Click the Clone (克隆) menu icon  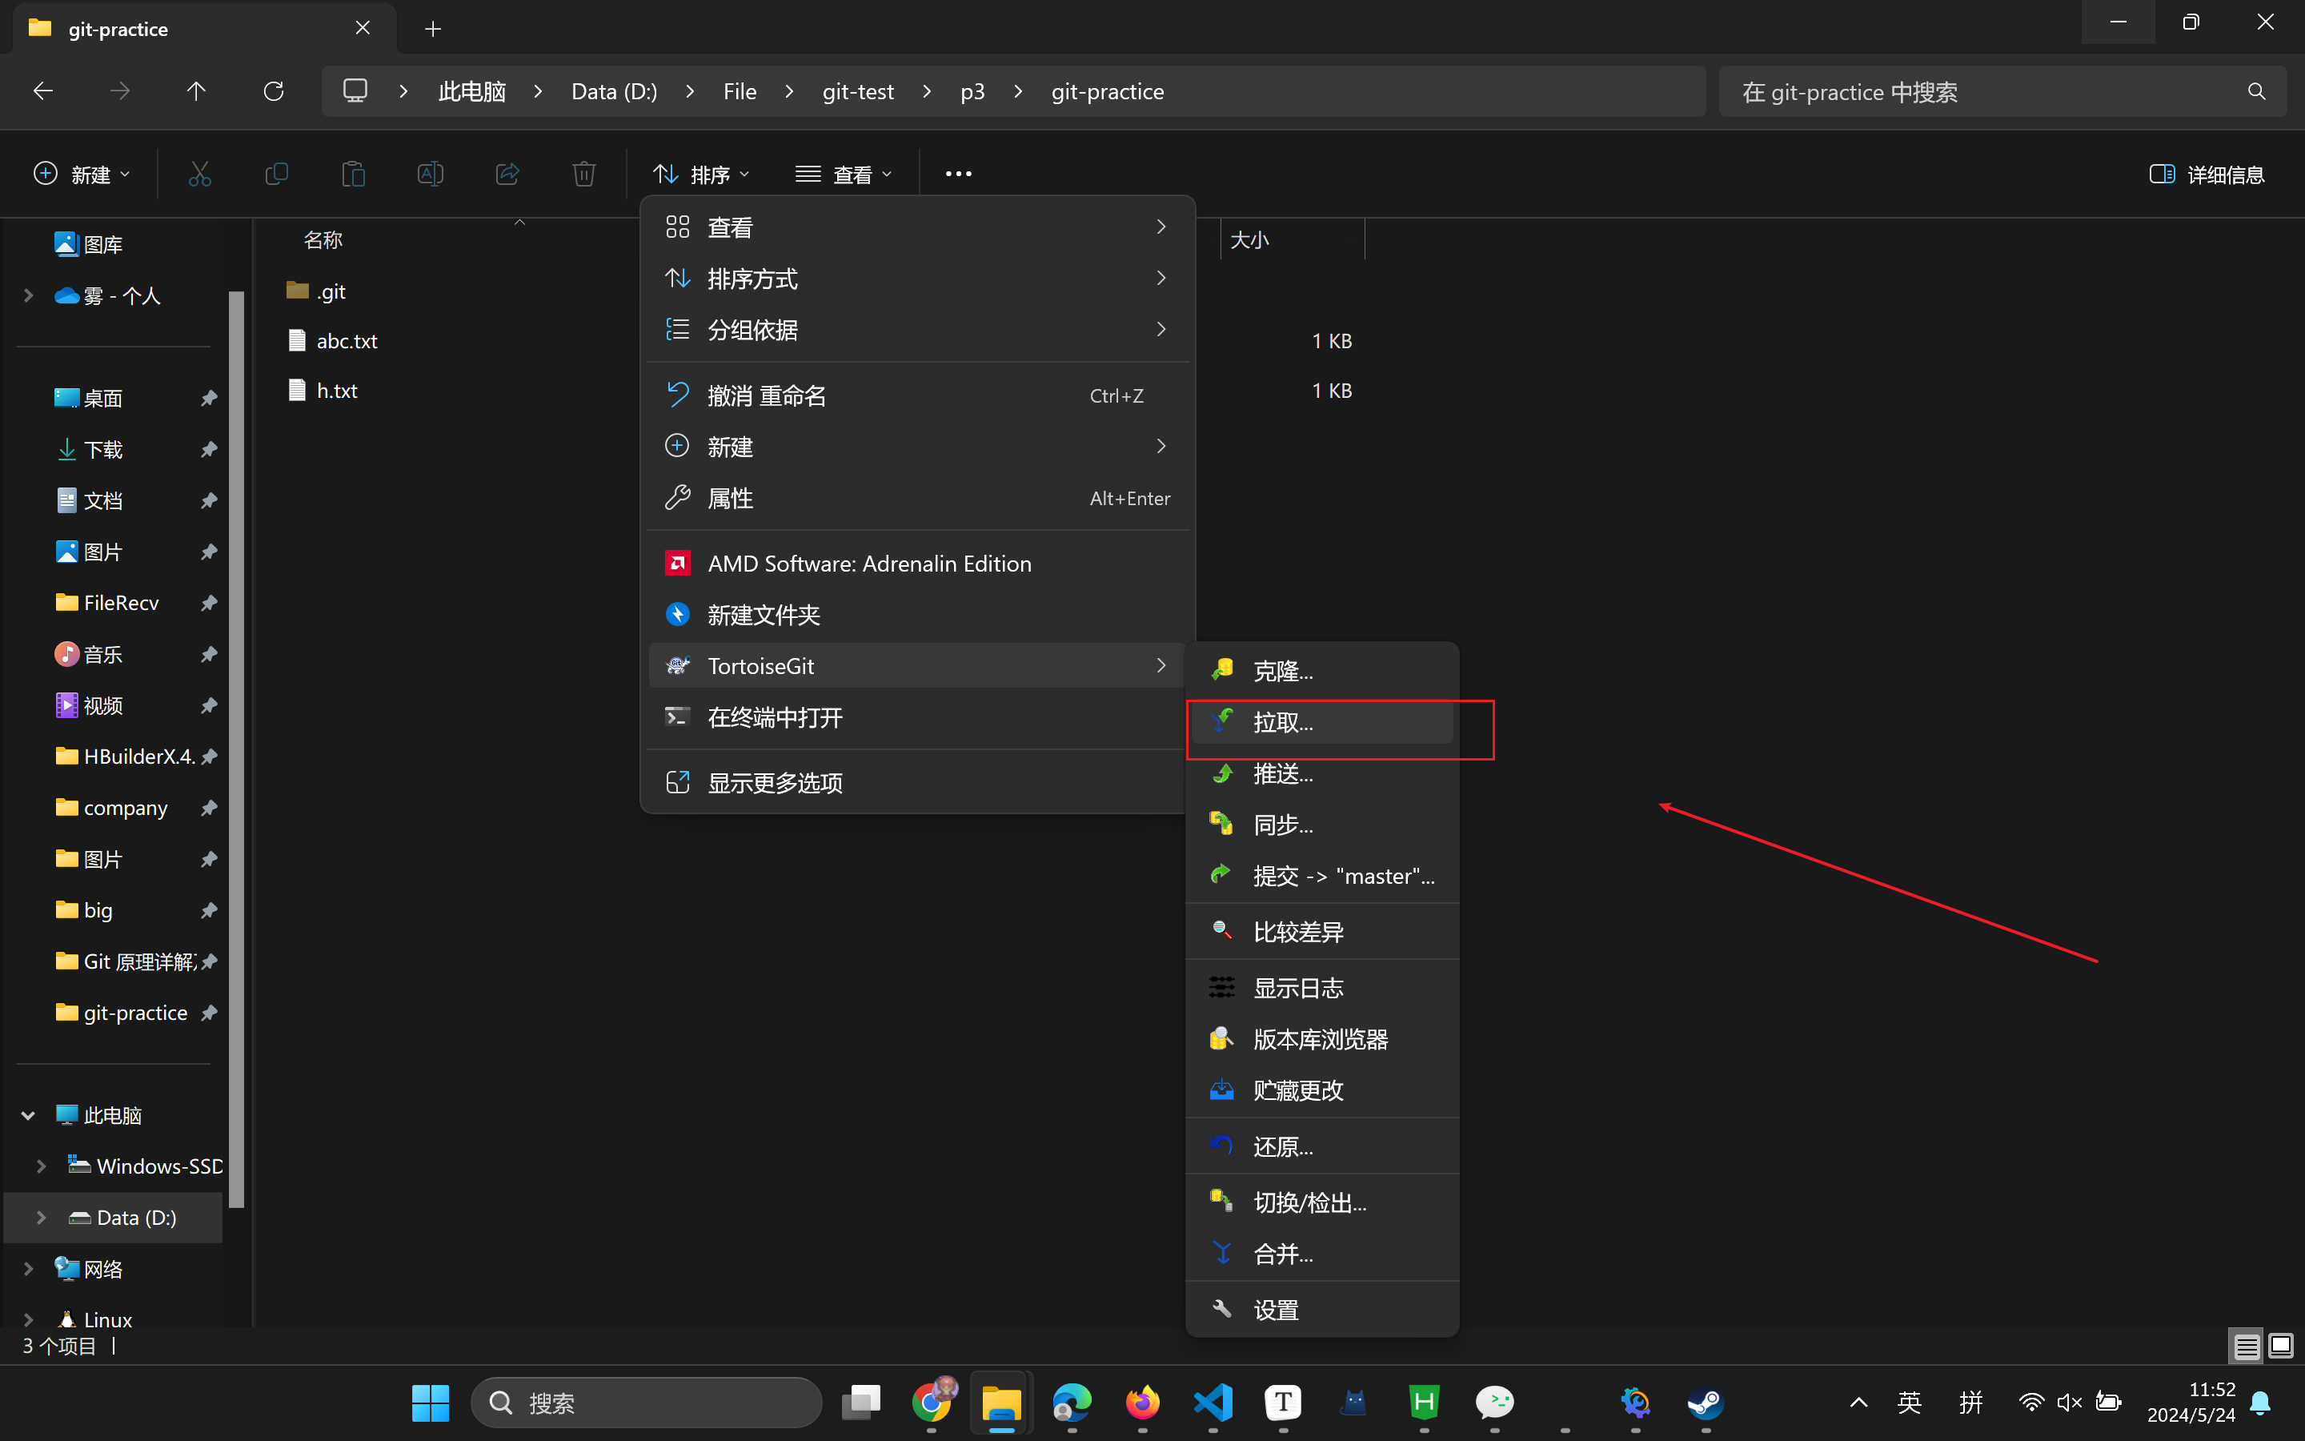(x=1222, y=670)
